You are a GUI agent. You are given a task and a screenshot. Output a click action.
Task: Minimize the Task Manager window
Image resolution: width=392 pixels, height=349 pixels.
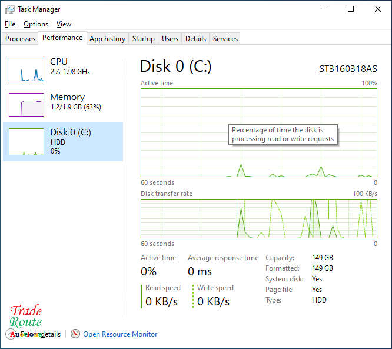[x=324, y=9]
